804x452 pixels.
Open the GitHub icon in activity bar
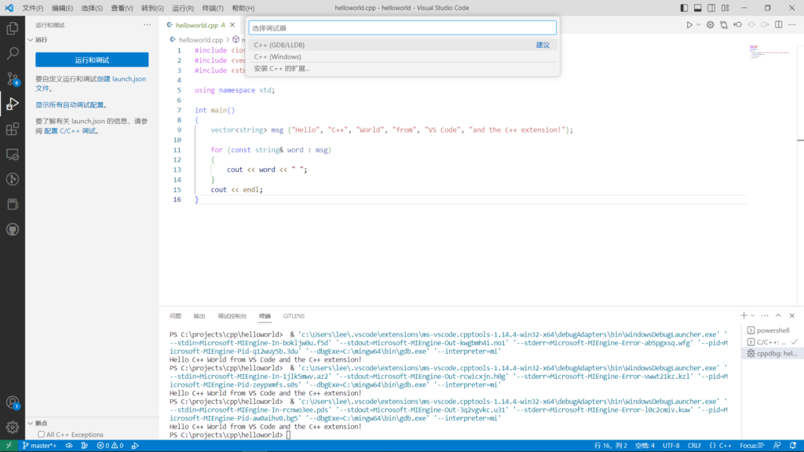pos(13,229)
